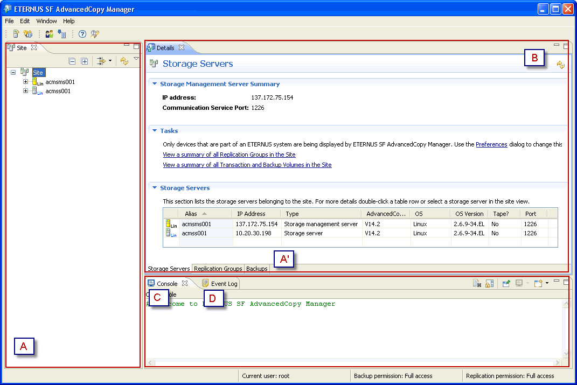577x385 pixels.
Task: Expand the acmss001 tree node
Action: click(x=25, y=91)
